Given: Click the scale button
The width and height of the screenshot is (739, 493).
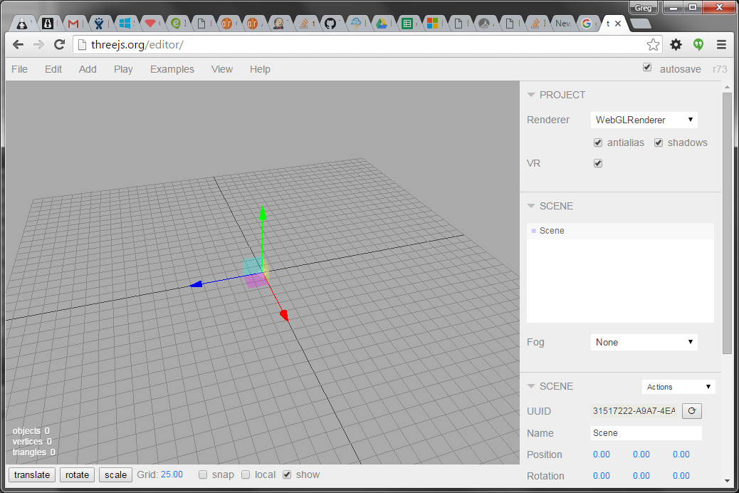Looking at the screenshot, I should (115, 474).
